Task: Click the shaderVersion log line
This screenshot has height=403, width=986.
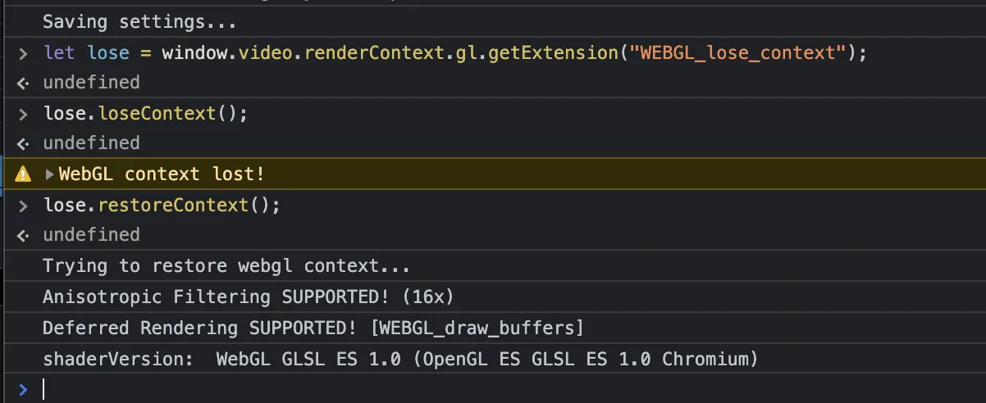Action: [x=400, y=359]
